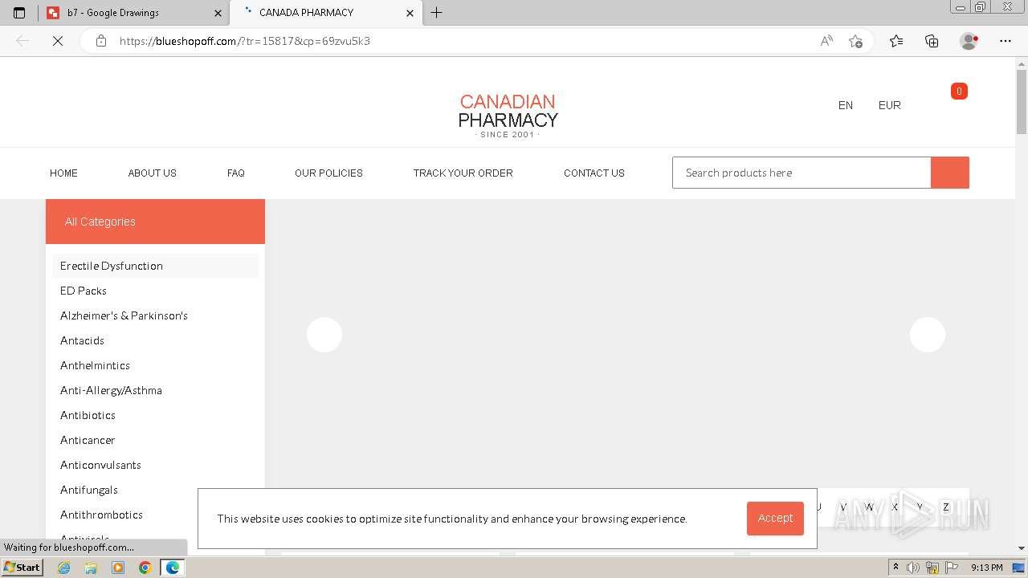This screenshot has width=1028, height=578.
Task: Open File Explorer folder in taskbar
Action: pyautogui.click(x=91, y=568)
